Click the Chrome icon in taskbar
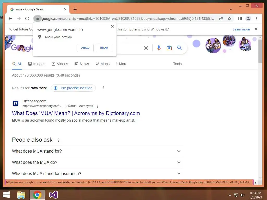This screenshot has width=267, height=200. [37, 195]
